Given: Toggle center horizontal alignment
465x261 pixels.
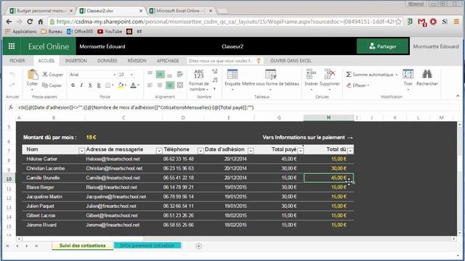Looking at the screenshot, I should coord(160,86).
